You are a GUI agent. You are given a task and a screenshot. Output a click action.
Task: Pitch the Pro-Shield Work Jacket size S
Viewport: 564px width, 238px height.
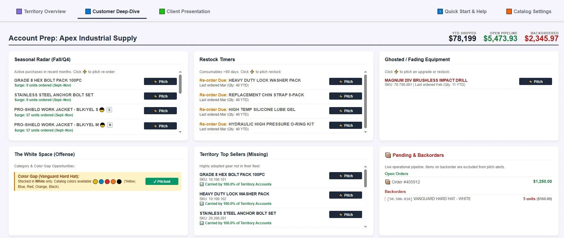pyautogui.click(x=160, y=111)
